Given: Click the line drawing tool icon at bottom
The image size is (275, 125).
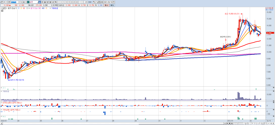Looking at the screenshot, I should click(x=259, y=123).
